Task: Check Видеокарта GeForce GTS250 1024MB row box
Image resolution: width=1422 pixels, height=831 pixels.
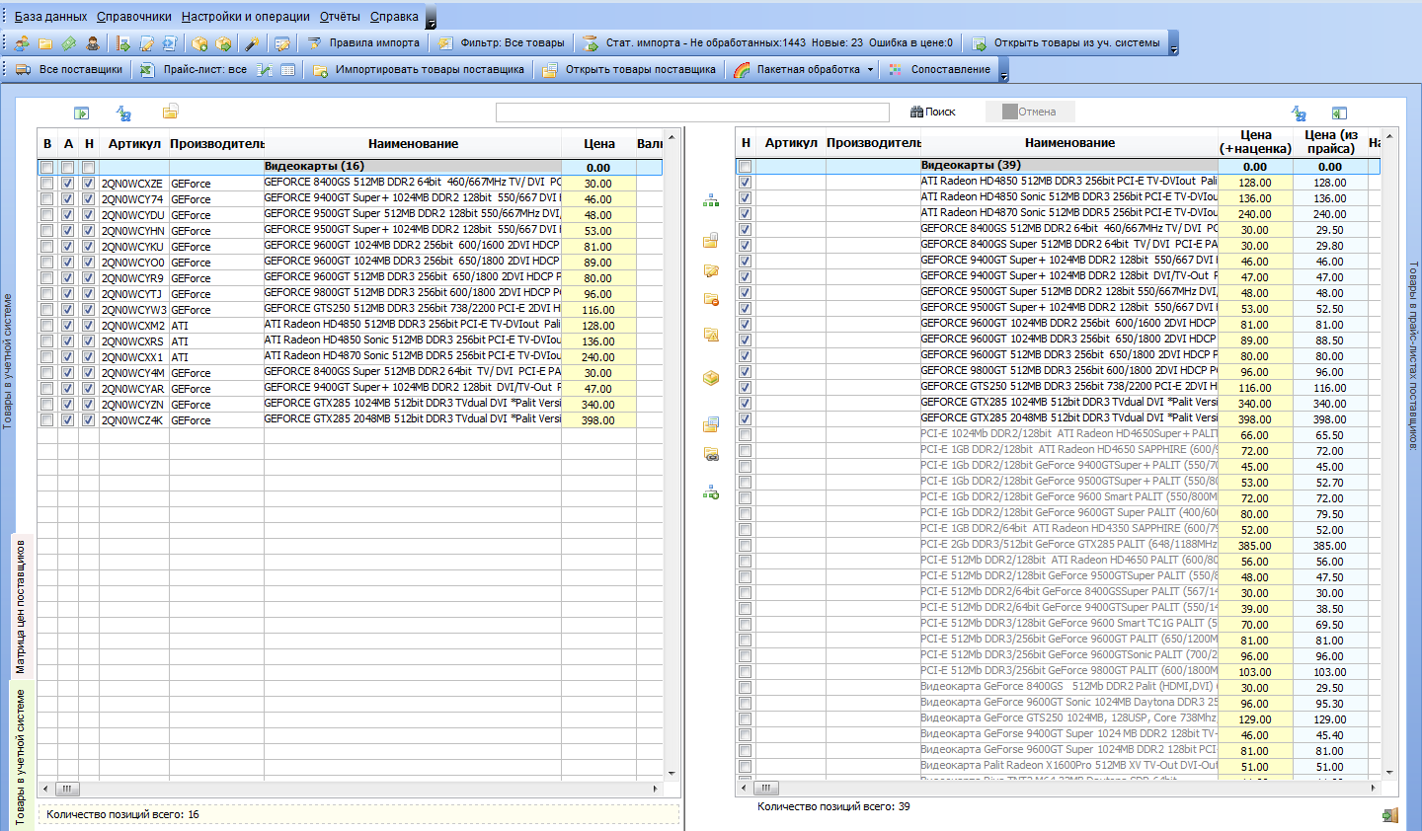Action: tap(745, 719)
